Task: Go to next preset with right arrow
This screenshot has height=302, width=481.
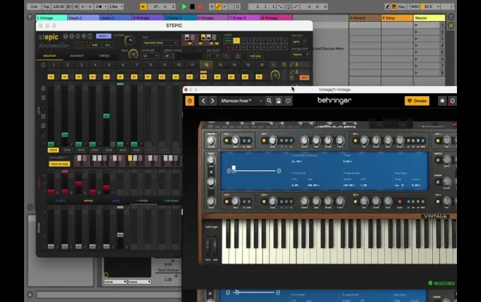Action: point(212,101)
